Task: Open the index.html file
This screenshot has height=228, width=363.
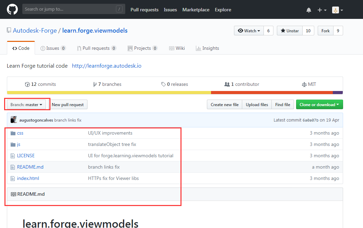Action: tap(28, 179)
